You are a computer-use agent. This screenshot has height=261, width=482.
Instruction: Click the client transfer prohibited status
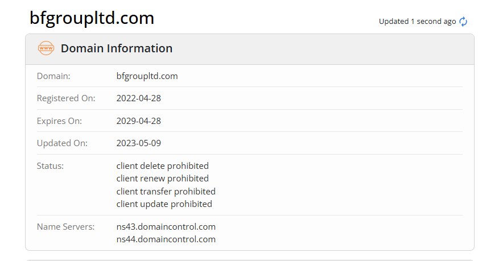coord(166,191)
